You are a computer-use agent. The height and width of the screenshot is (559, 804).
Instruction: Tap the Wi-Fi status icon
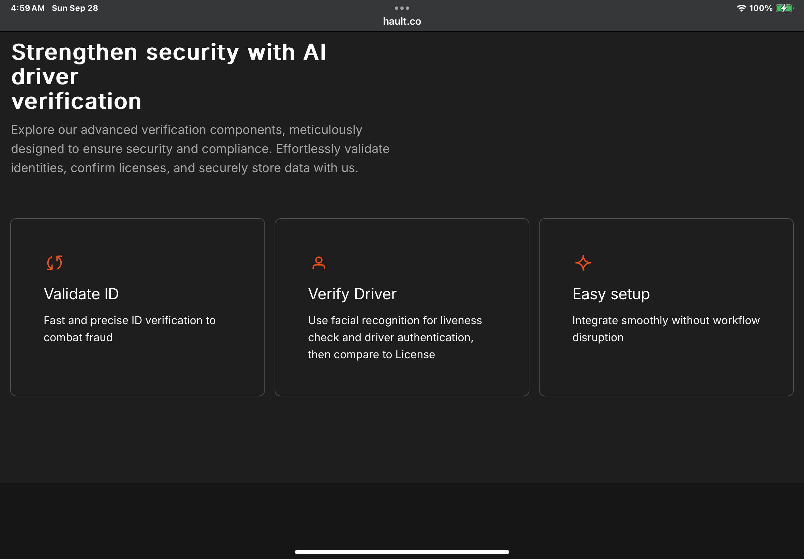pyautogui.click(x=741, y=8)
